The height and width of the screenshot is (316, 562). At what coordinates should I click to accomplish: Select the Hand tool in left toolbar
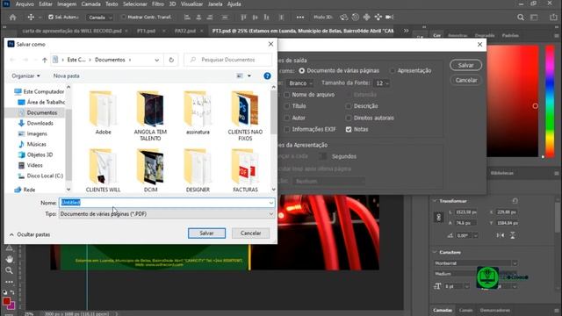9,259
